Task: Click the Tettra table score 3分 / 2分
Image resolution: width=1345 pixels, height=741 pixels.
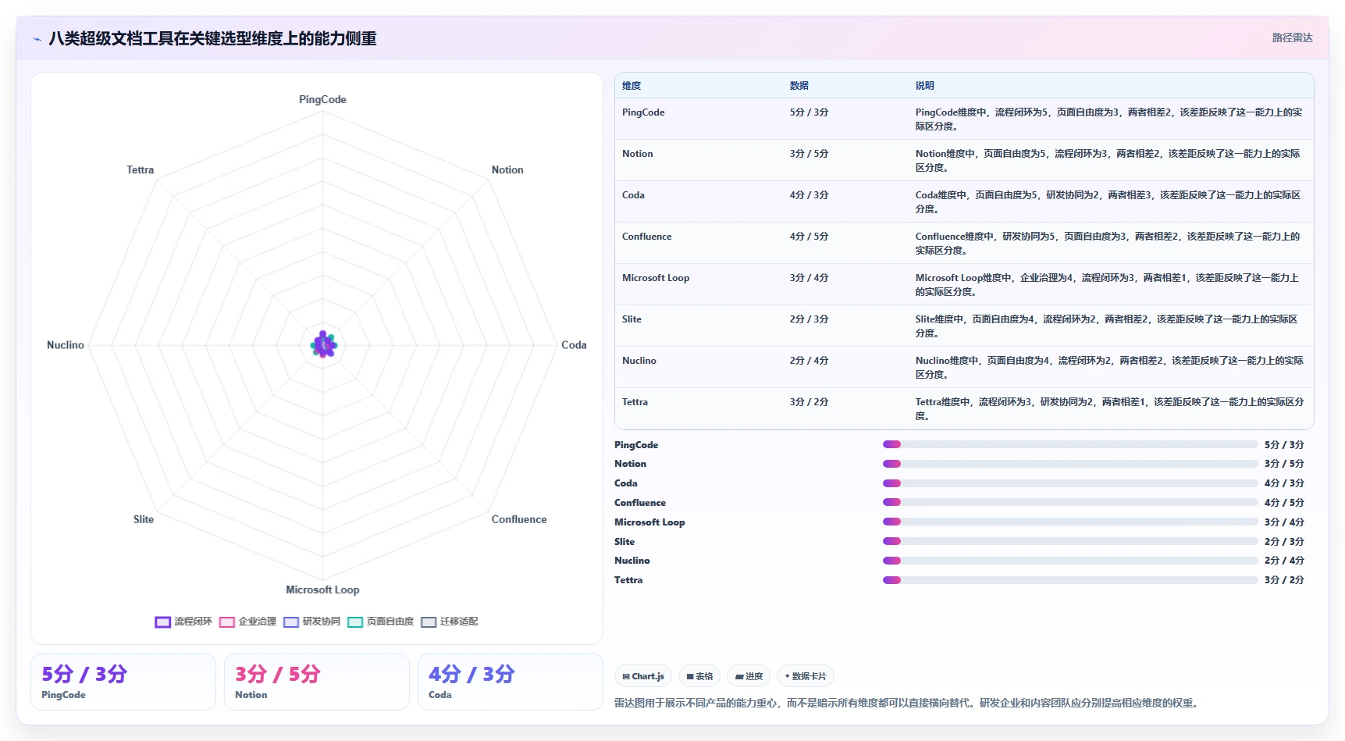Action: (809, 402)
